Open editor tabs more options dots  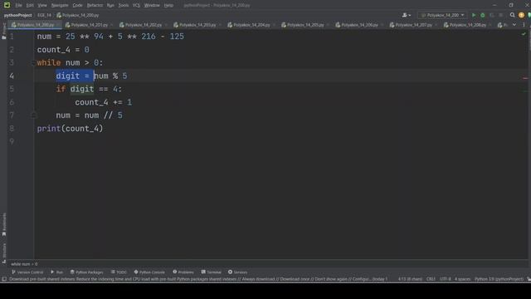(x=524, y=25)
